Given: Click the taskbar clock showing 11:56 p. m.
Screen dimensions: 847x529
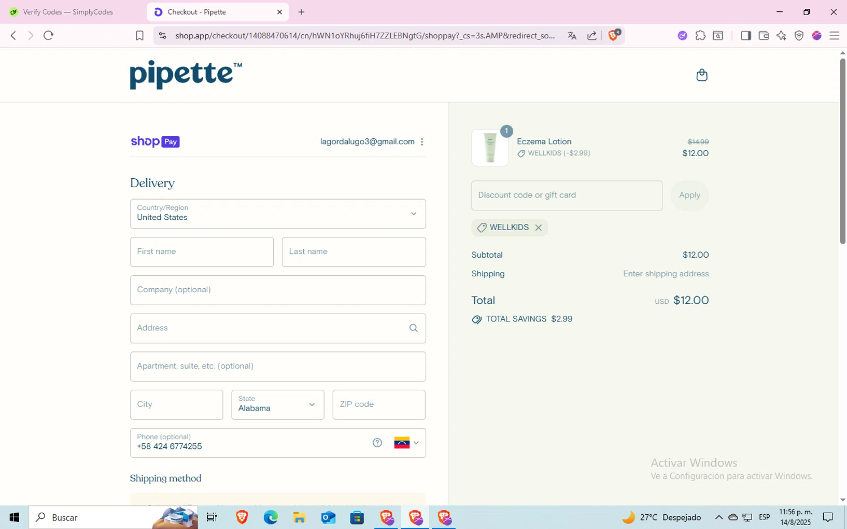Looking at the screenshot, I should 796,517.
